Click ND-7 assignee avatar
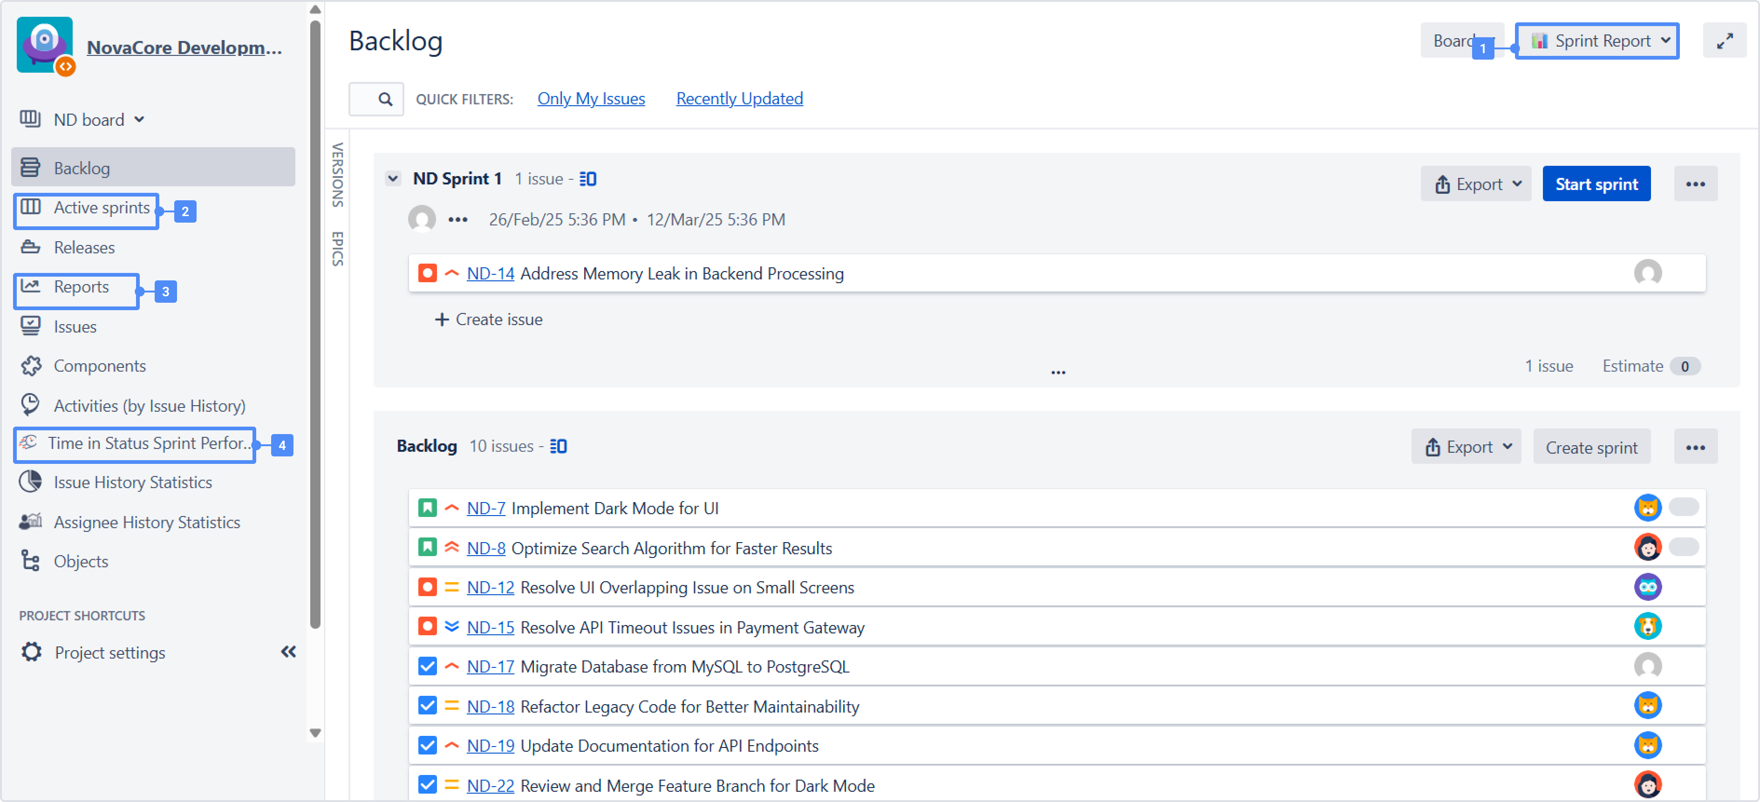The height and width of the screenshot is (802, 1760). (1647, 508)
